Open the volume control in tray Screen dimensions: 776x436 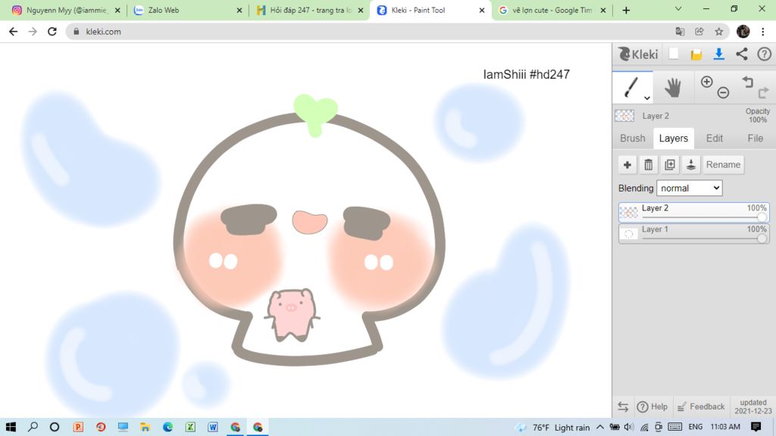click(628, 427)
